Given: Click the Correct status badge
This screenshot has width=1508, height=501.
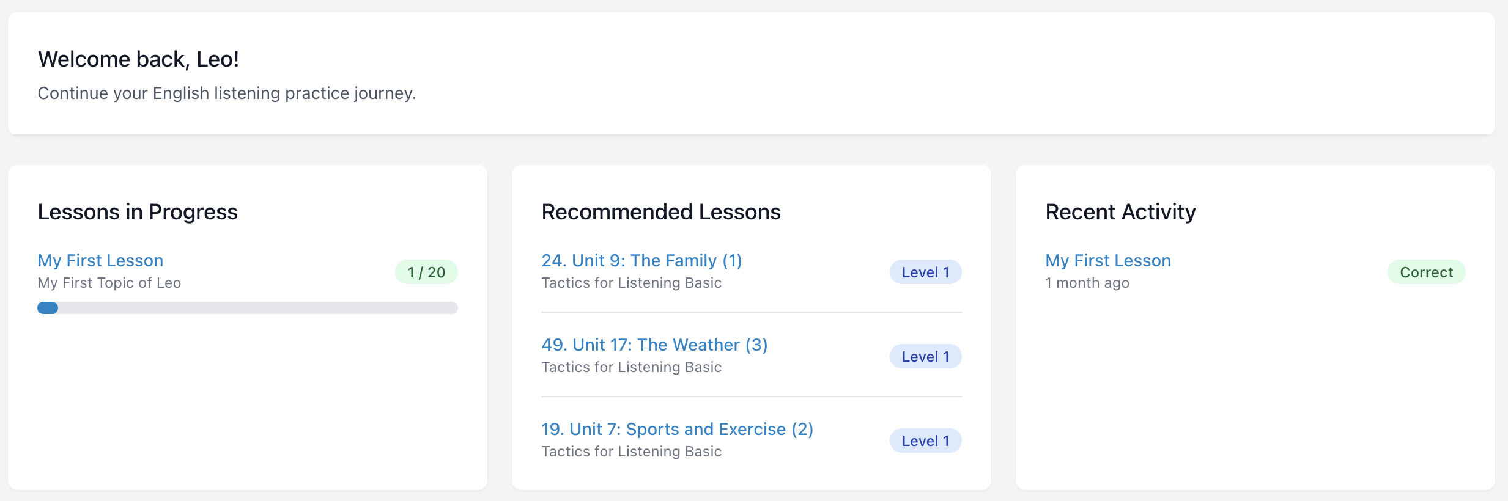Looking at the screenshot, I should click(1426, 272).
